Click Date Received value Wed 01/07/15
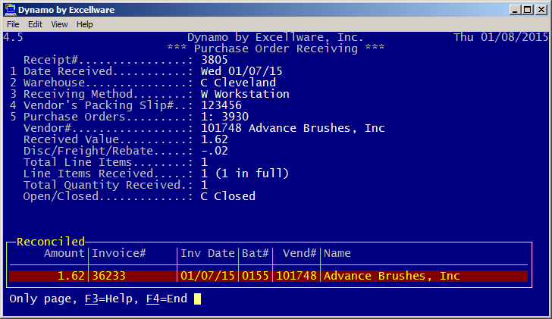Image resolution: width=552 pixels, height=319 pixels. (241, 71)
